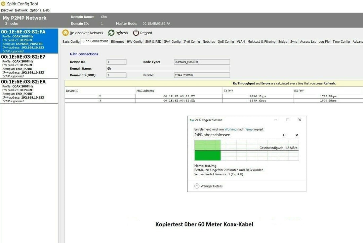Click the Reboot power icon
This screenshot has height=243, width=363.
136,33
